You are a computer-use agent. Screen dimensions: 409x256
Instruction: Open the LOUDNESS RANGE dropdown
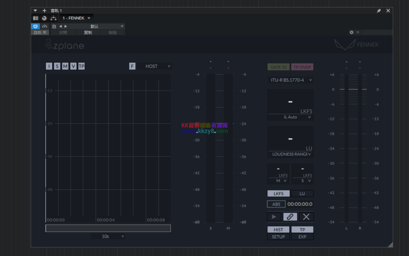click(290, 154)
